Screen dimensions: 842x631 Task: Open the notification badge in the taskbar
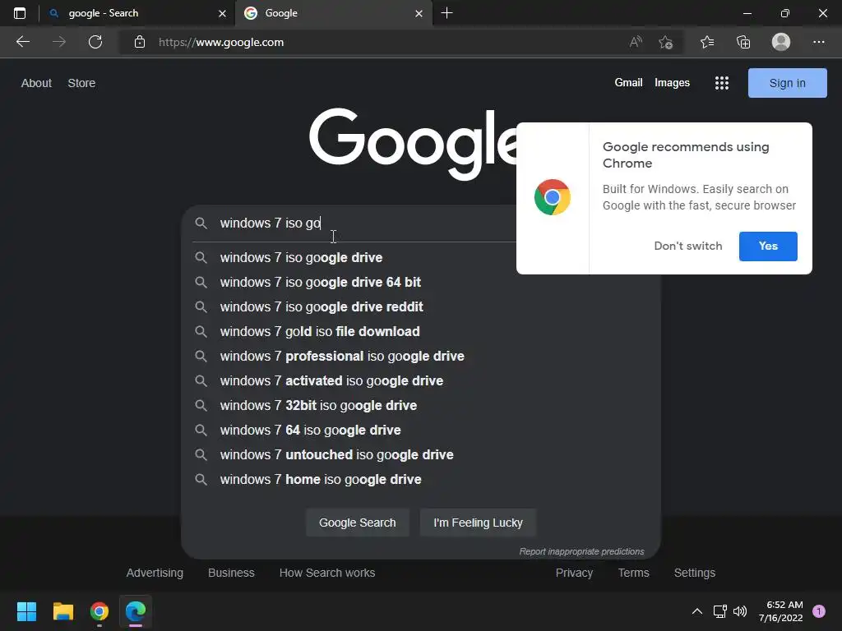point(819,611)
